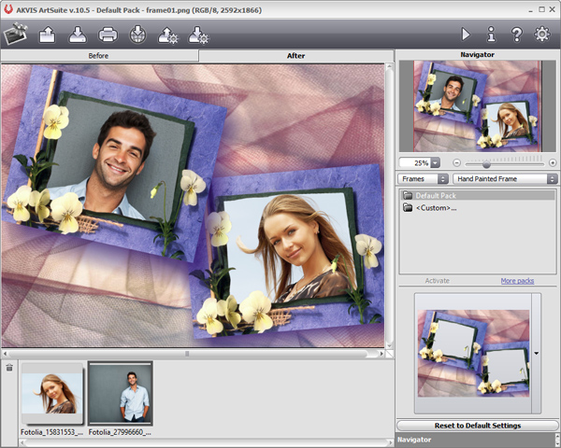Open program info via the i icon
This screenshot has width=561, height=448.
click(x=492, y=35)
